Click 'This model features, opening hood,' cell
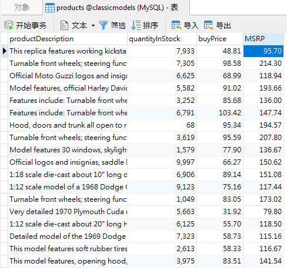This screenshot has height=270, width=287. tap(68, 261)
